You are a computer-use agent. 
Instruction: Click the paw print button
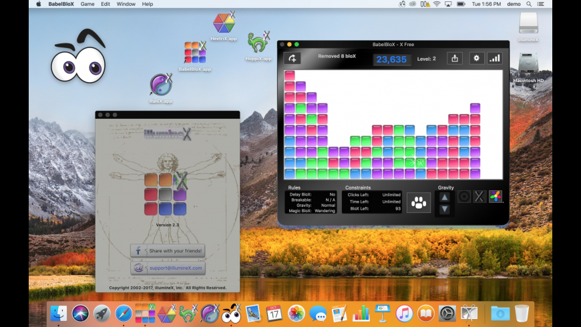[x=419, y=202]
